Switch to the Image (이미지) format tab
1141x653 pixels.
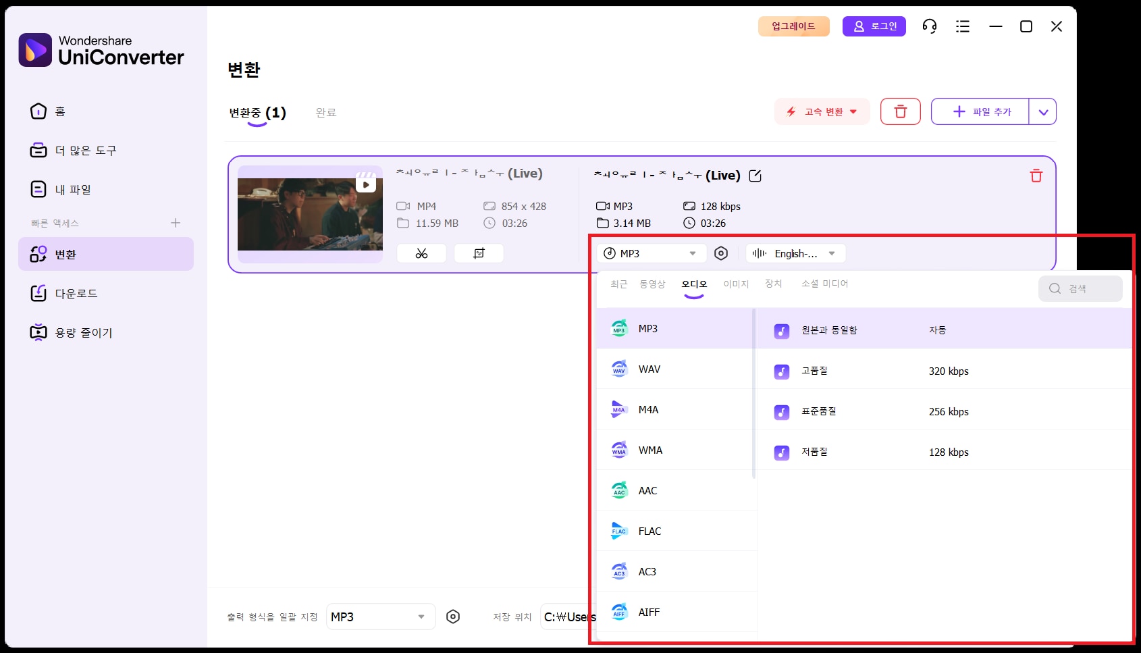[x=736, y=284]
